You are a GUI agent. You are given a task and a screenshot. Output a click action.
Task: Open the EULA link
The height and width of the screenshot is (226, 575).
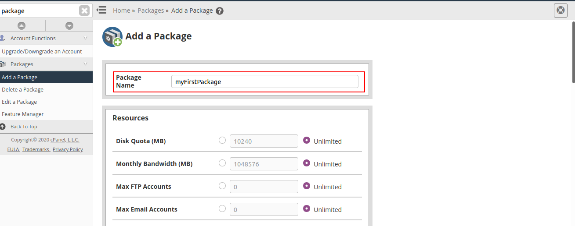tap(13, 149)
